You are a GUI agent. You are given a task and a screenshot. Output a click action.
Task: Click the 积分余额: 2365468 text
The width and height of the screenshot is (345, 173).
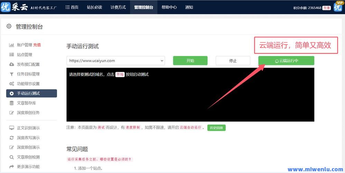pos(307,8)
